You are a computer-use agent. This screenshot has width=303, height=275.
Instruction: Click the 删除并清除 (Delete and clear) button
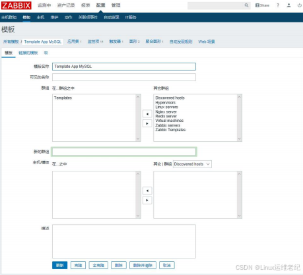pyautogui.click(x=143, y=265)
